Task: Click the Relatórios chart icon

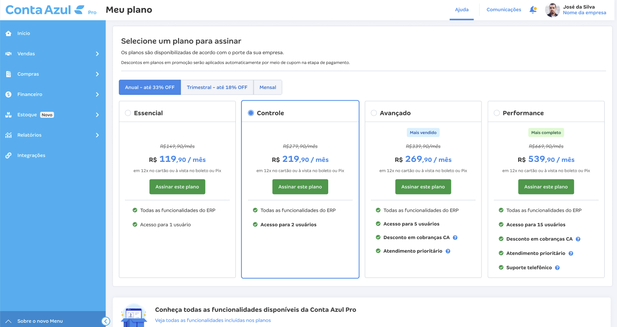Action: click(8, 135)
